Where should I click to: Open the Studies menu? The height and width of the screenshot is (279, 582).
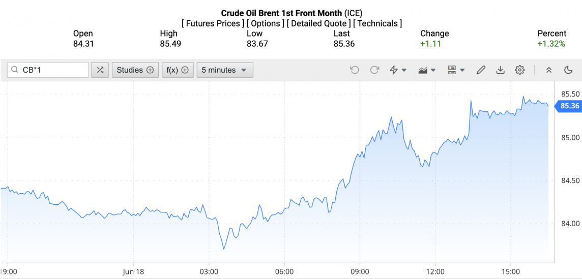(x=135, y=70)
